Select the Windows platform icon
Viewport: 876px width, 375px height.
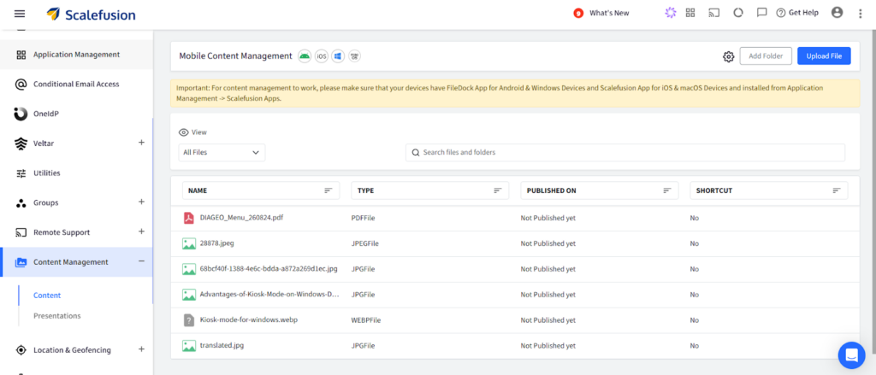pos(337,56)
